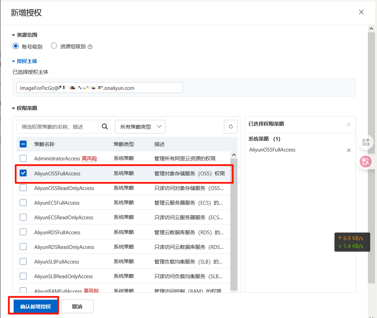
Task: Check the AliyunECSReadOnlyAccess checkbox
Action: (x=23, y=217)
